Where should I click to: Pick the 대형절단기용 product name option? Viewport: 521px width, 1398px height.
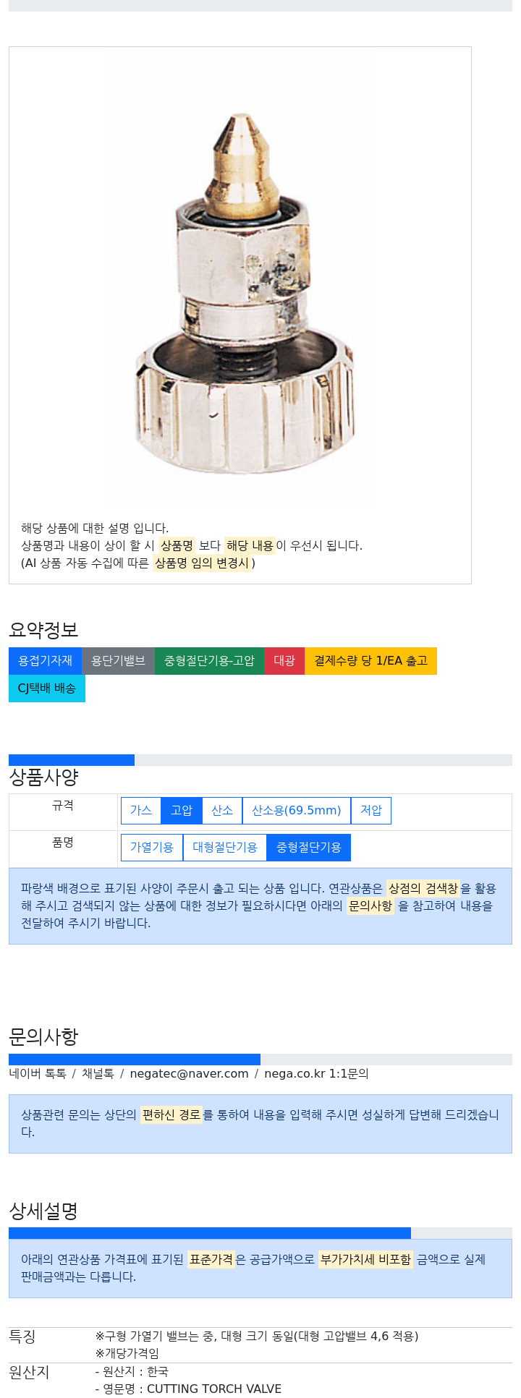point(225,848)
